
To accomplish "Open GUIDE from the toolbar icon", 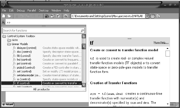I will tap(53, 16).
